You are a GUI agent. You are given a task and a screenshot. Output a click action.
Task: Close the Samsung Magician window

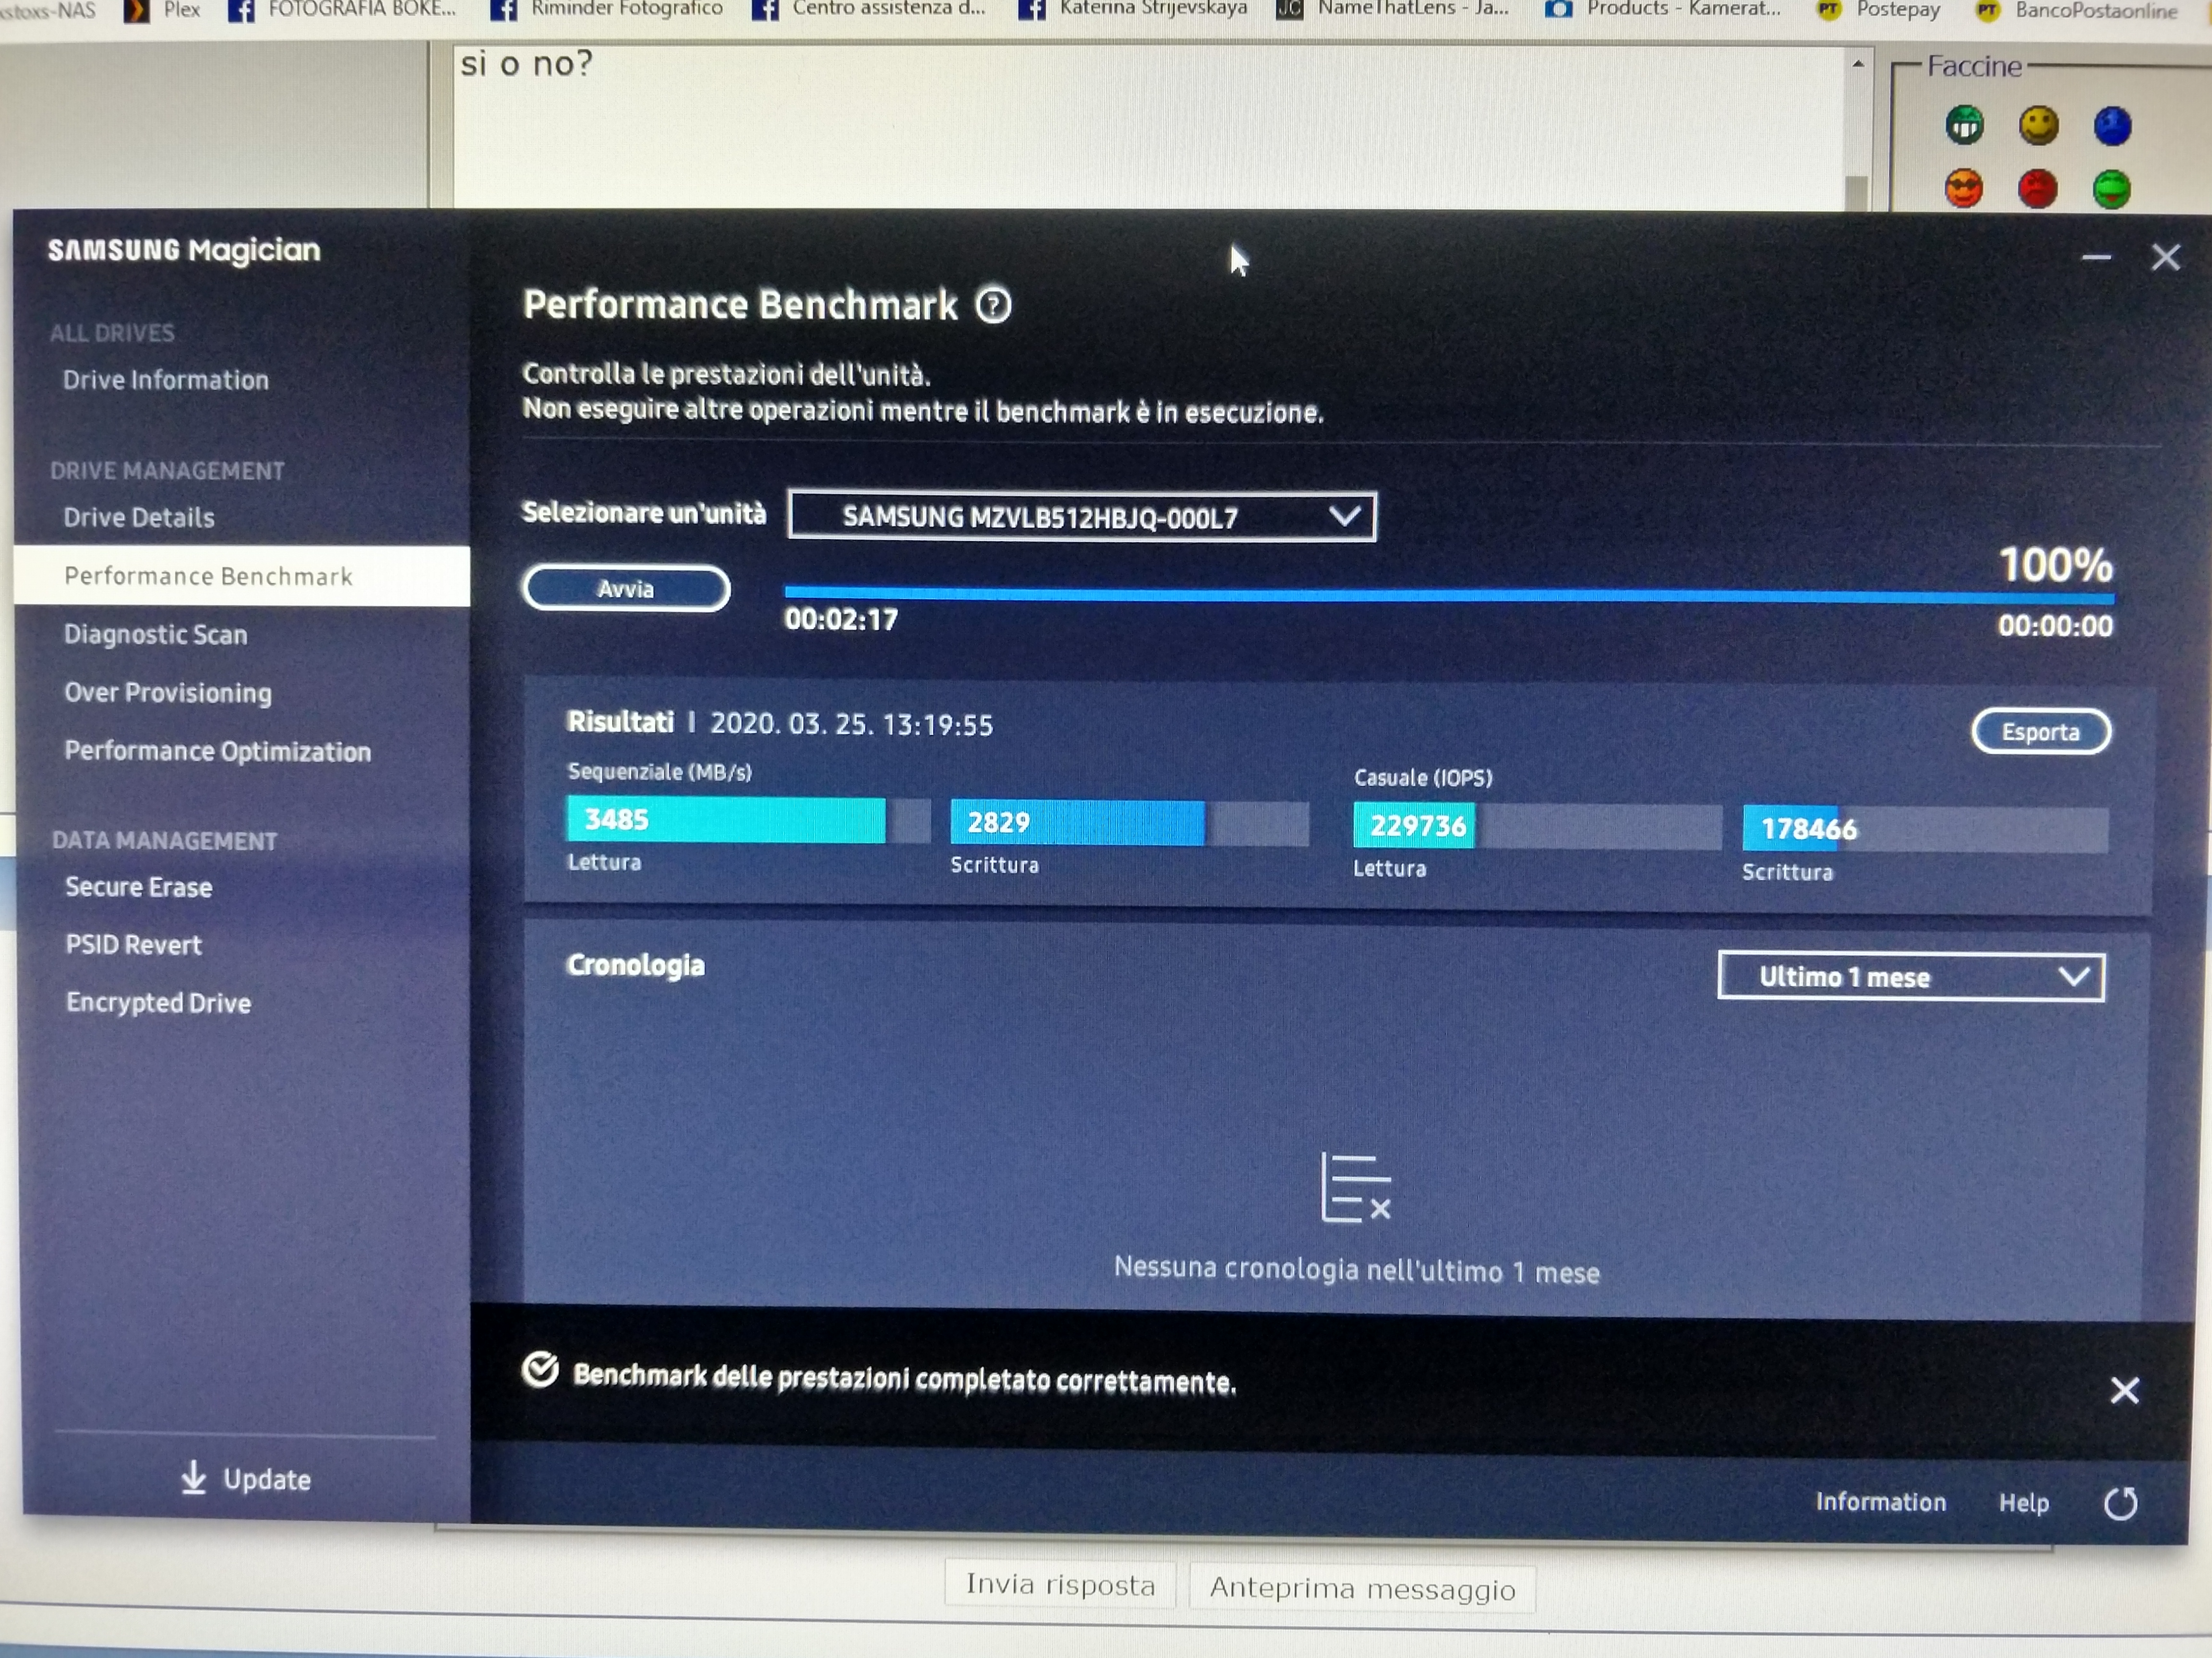[2165, 258]
